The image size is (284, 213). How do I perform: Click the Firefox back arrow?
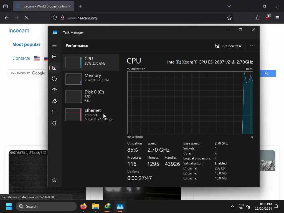[7, 18]
